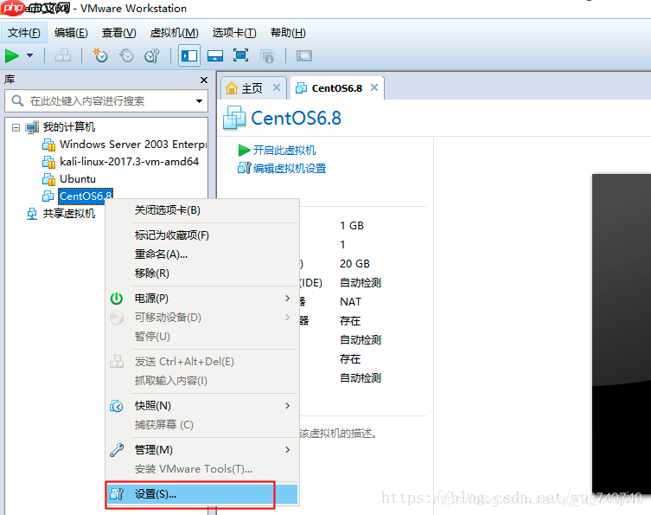The width and height of the screenshot is (651, 515).
Task: Open the snapshot manager toolbar icon
Action: pos(152,55)
